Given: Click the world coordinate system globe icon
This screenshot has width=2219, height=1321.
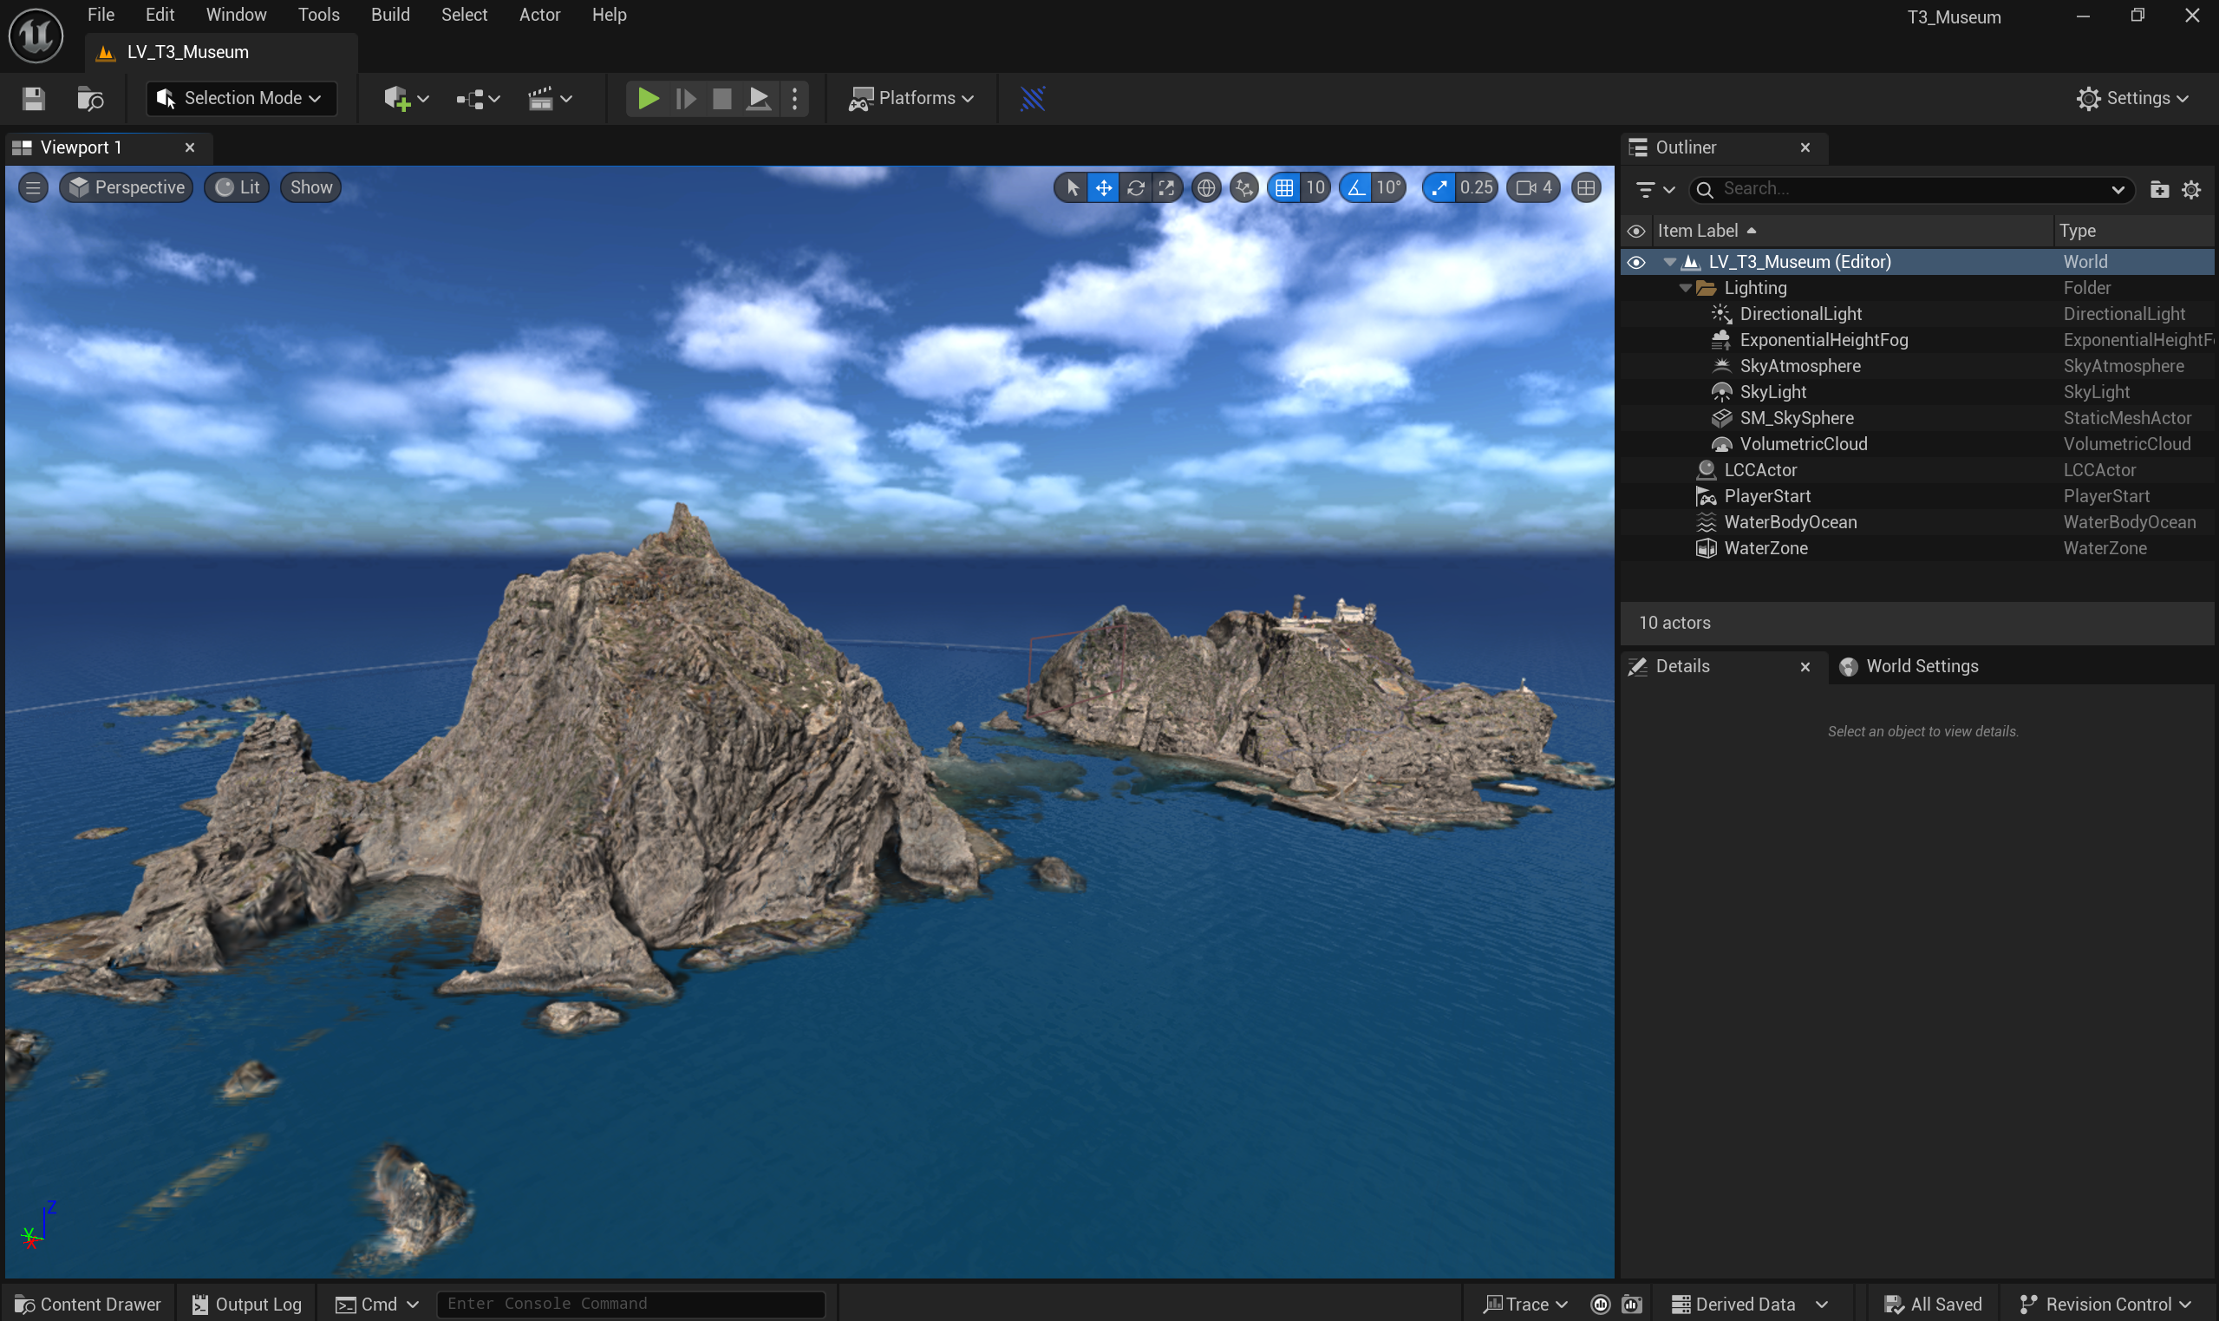Looking at the screenshot, I should coord(1205,188).
